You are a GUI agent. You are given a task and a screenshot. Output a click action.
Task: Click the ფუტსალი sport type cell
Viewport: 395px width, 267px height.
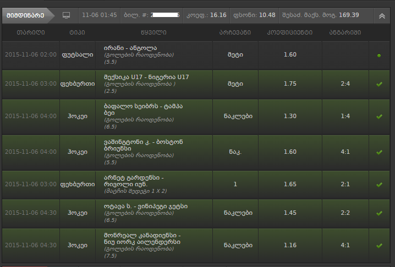pyautogui.click(x=78, y=54)
